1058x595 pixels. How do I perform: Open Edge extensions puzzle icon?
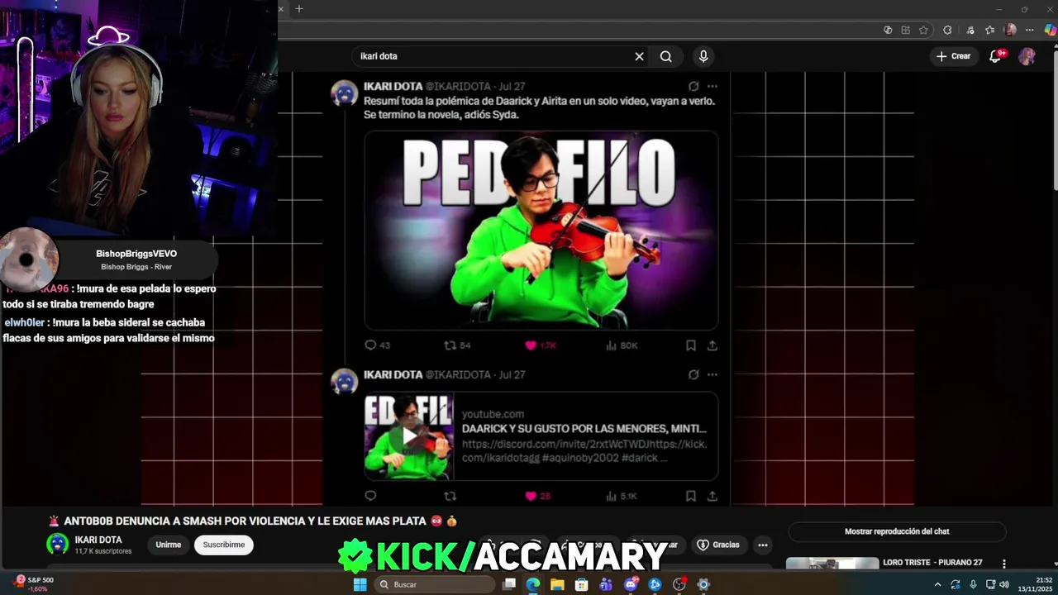947,30
